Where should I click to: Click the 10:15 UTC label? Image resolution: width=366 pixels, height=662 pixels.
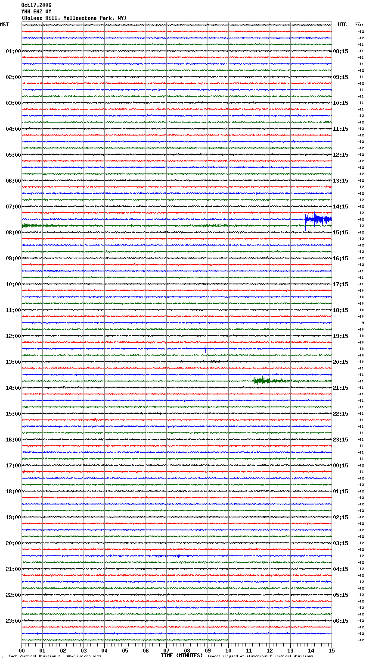pos(341,103)
